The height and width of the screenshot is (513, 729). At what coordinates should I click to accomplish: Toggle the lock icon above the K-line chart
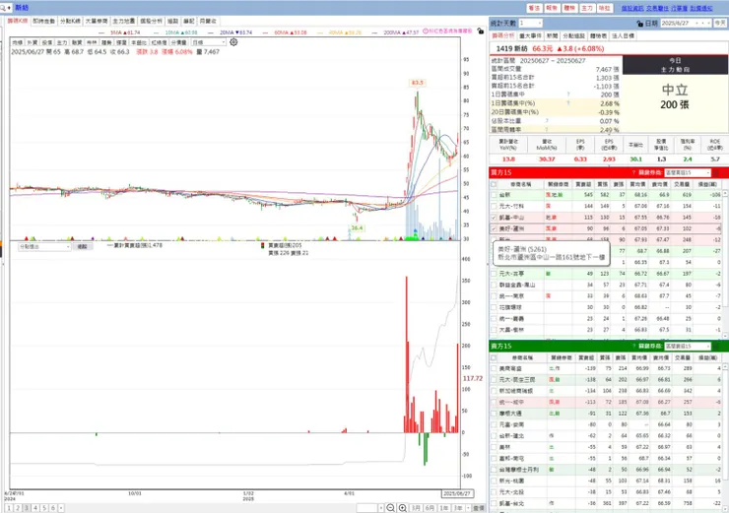[x=481, y=31]
